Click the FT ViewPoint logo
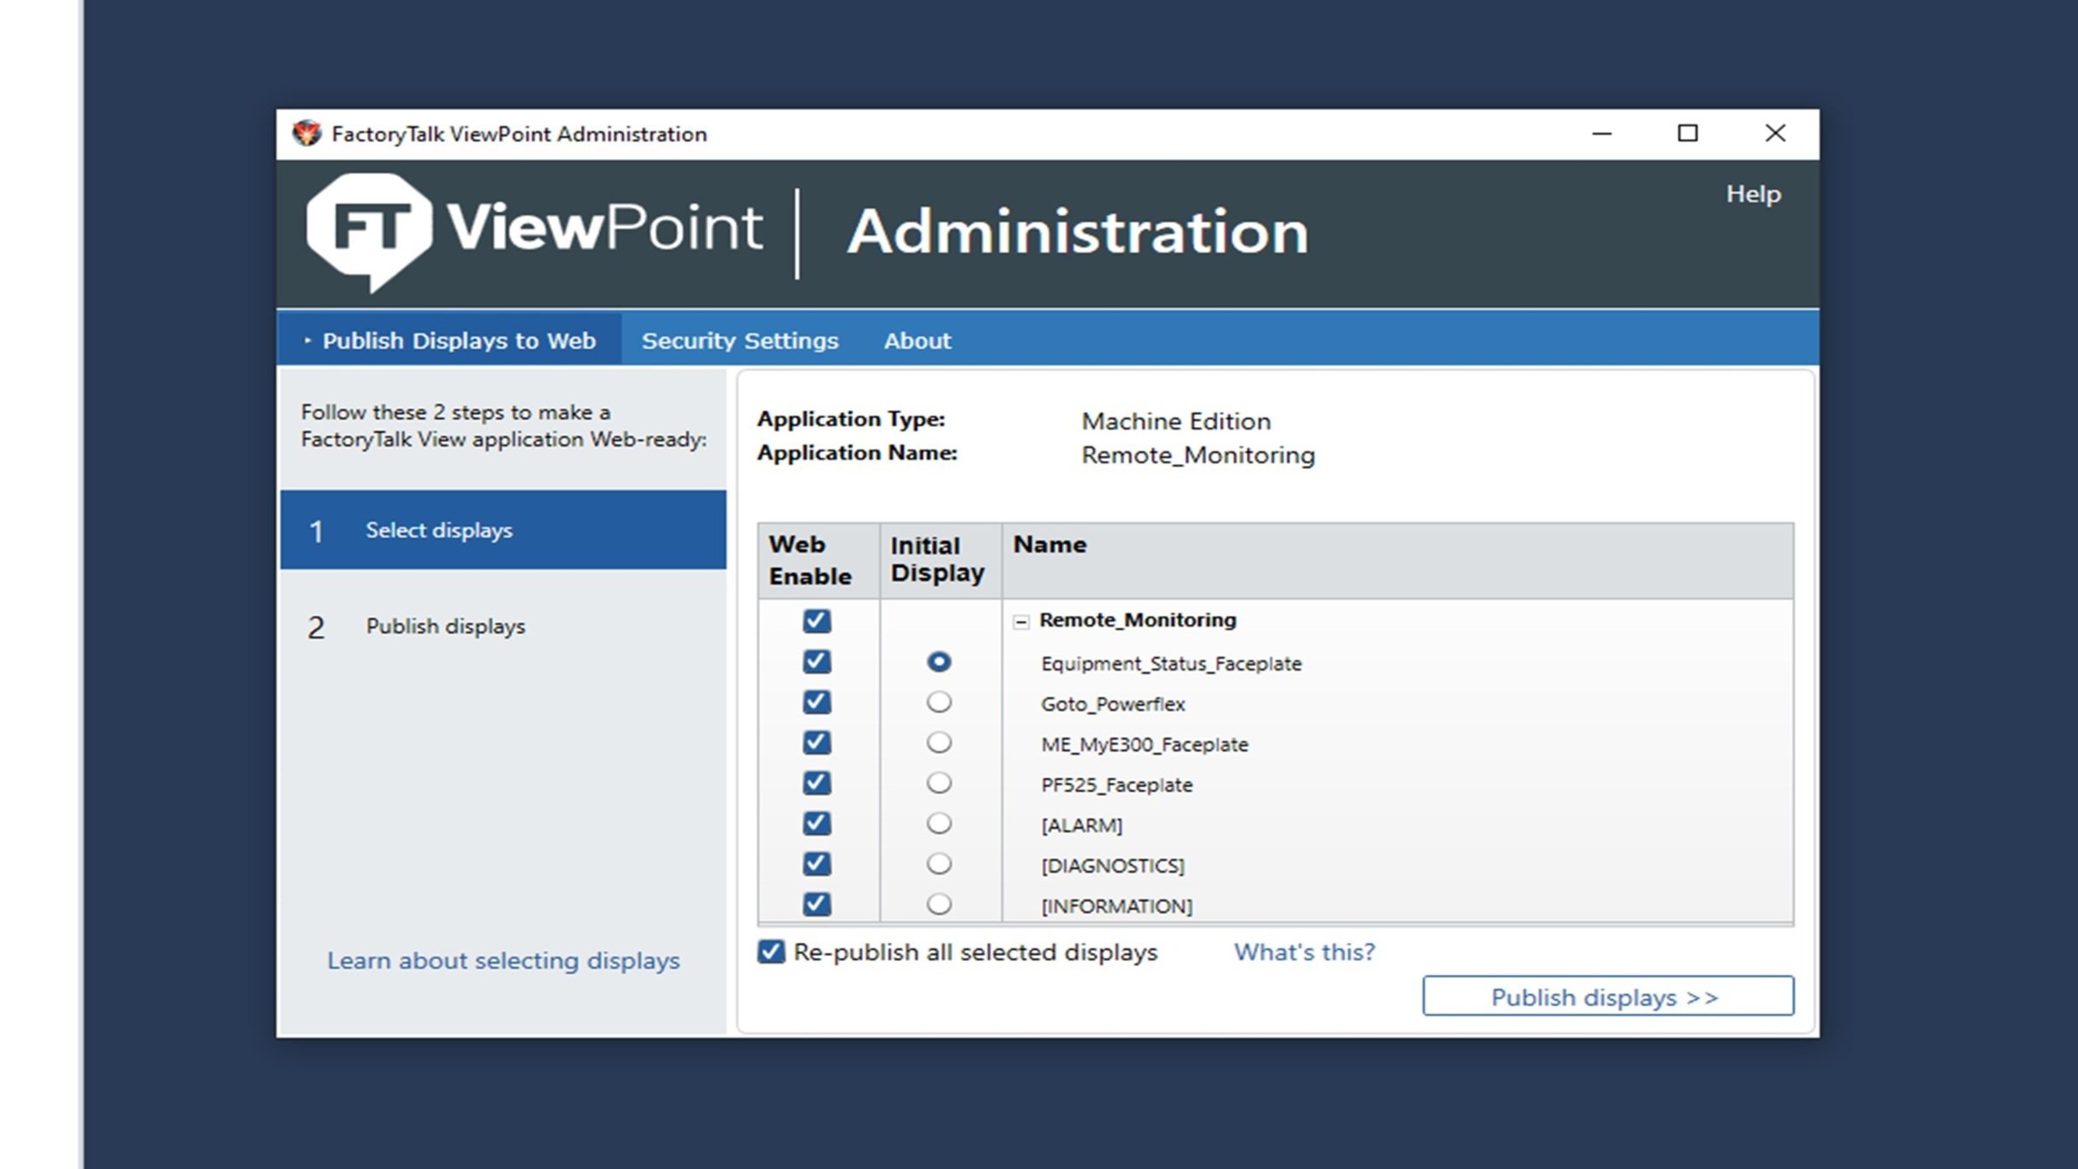 pos(534,231)
